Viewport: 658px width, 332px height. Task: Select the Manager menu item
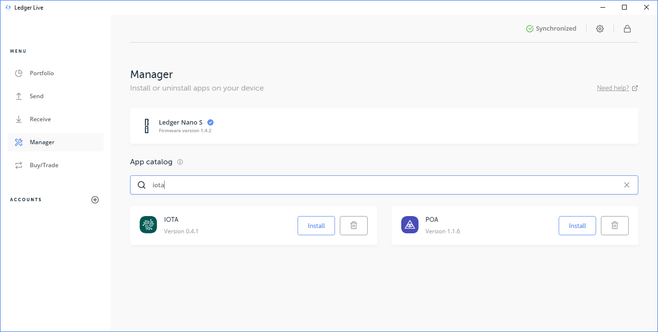click(x=56, y=142)
